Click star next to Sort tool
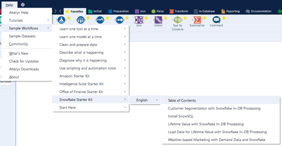The width and height of the screenshot is (282, 146). click(x=127, y=18)
